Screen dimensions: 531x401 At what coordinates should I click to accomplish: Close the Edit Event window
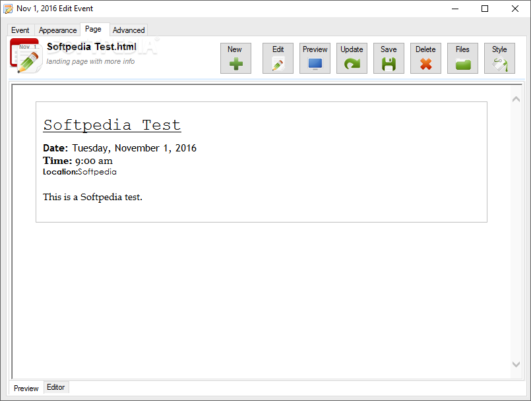click(x=515, y=9)
